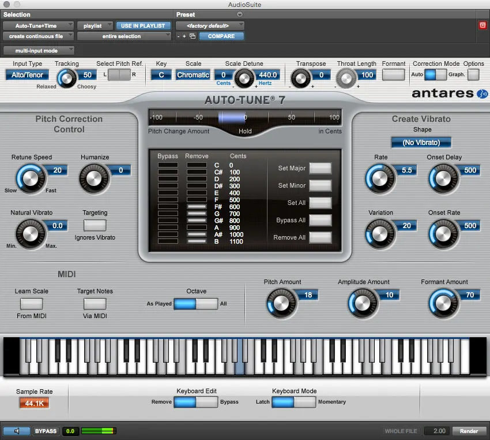Image resolution: width=490 pixels, height=440 pixels.
Task: Toggle Keyboard Edit Remove/Bypass switch
Action: (195, 402)
